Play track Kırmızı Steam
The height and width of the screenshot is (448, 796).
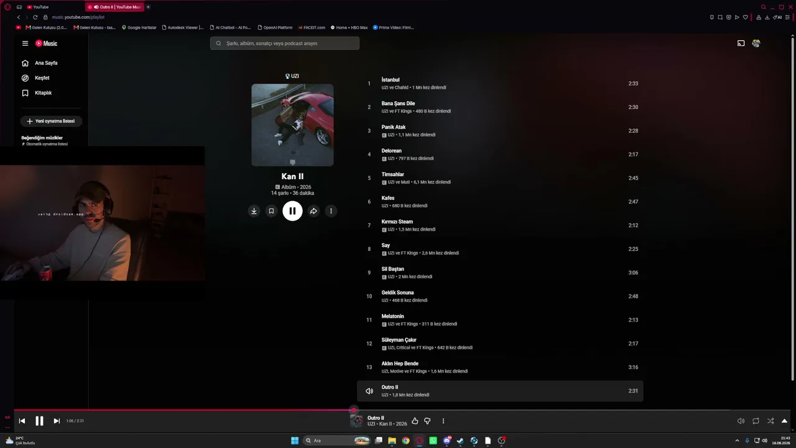pos(500,225)
